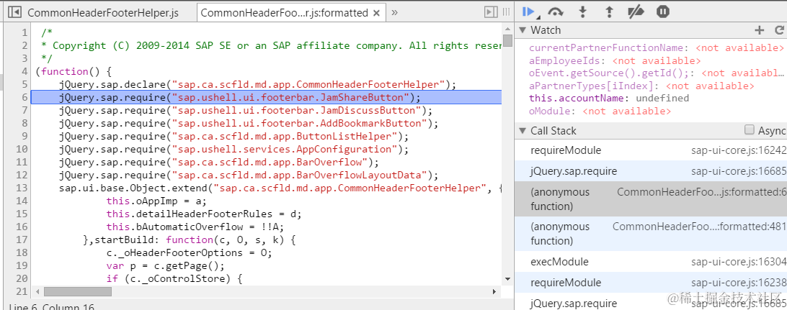Image resolution: width=787 pixels, height=310 pixels.
Task: Collapse the Call Stack section
Action: 522,131
